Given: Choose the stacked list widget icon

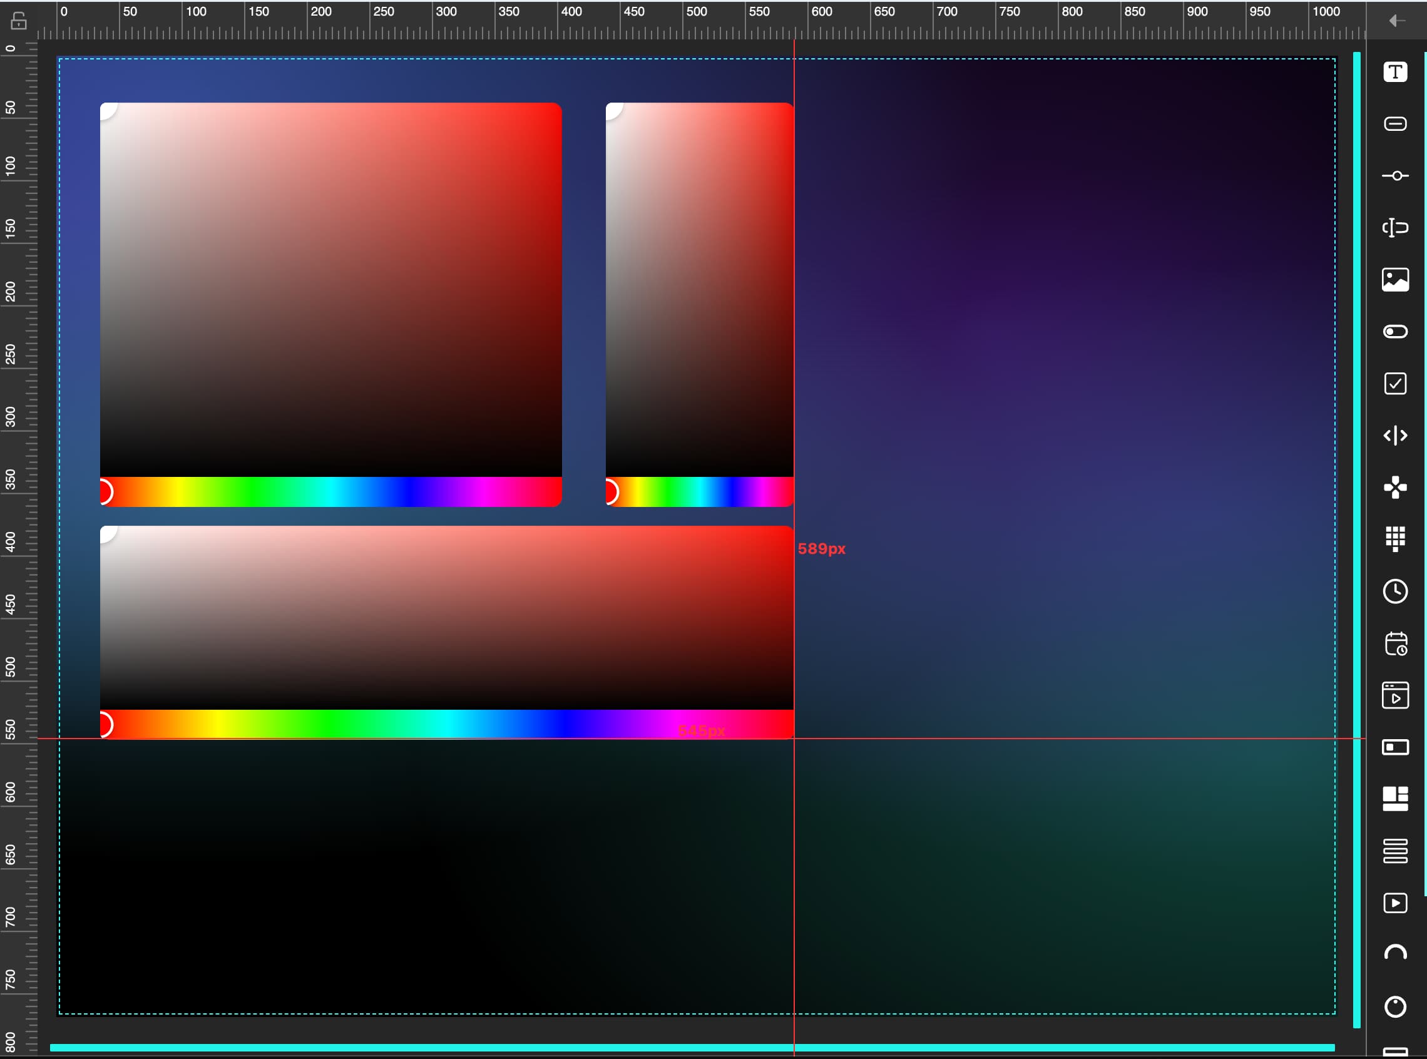Looking at the screenshot, I should pos(1395,851).
